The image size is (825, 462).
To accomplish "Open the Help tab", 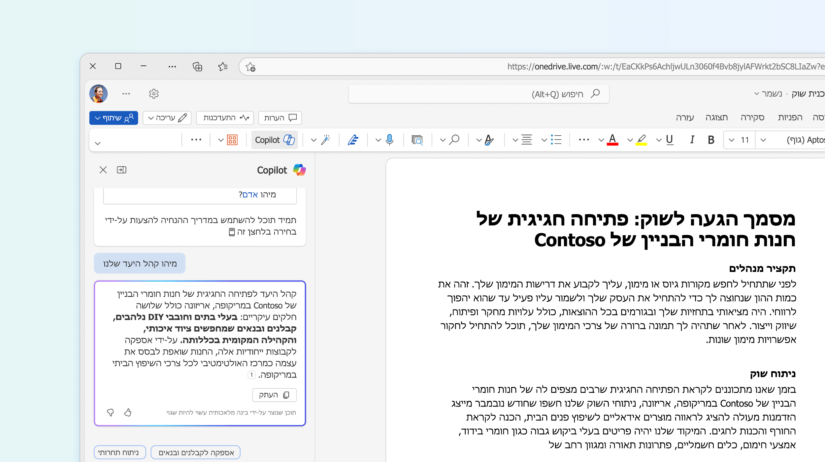I will coord(685,117).
